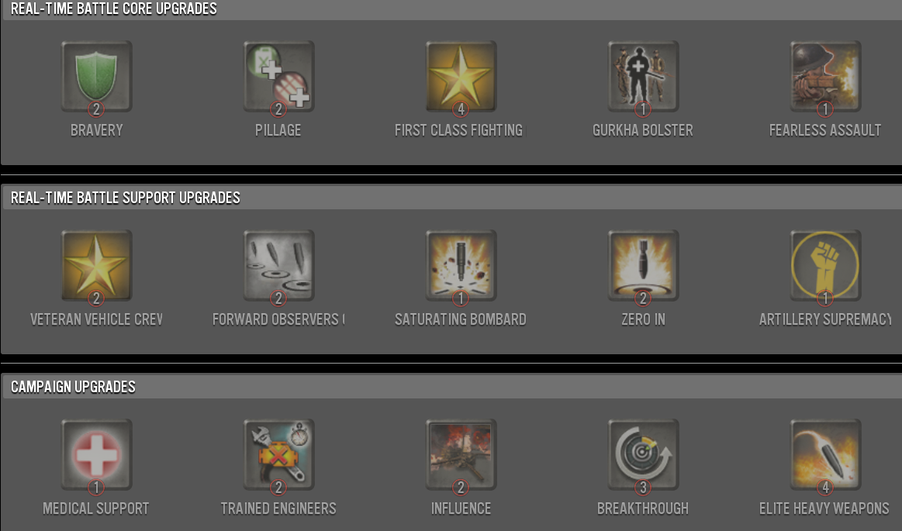Image resolution: width=902 pixels, height=531 pixels.
Task: Click the Campaign Upgrades section header
Action: [451, 387]
